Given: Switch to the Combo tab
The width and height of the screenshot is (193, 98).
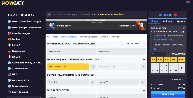Looking at the screenshot, I should pos(104,37).
